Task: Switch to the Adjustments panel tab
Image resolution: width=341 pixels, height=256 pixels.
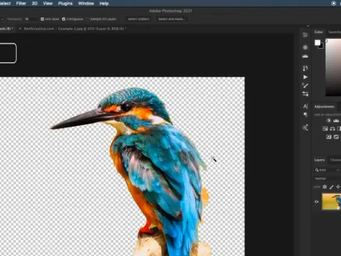Action: pyautogui.click(x=324, y=107)
